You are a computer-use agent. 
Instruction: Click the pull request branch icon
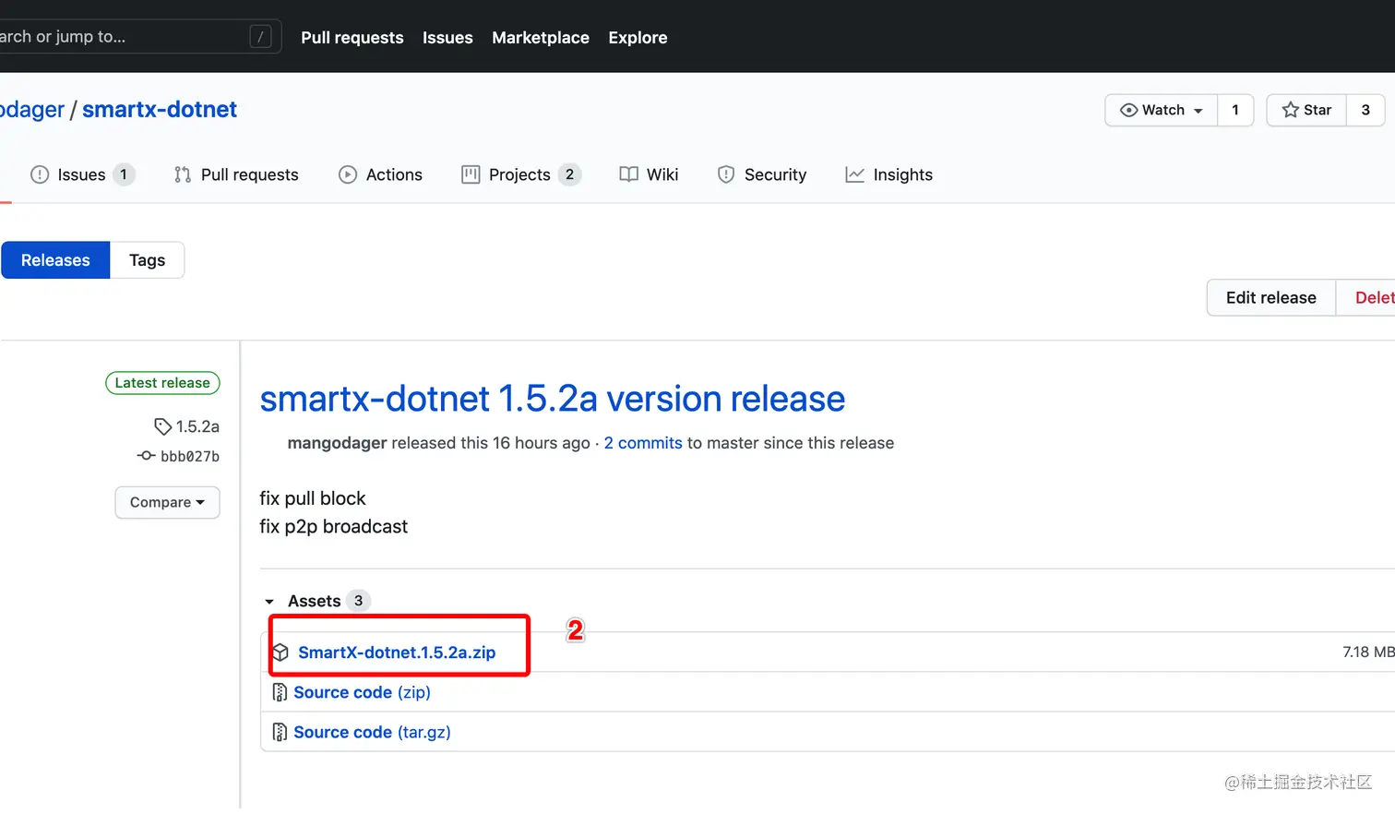coord(183,174)
